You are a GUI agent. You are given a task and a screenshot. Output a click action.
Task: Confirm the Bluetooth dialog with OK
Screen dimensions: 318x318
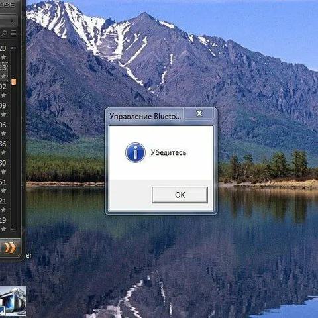pos(180,195)
